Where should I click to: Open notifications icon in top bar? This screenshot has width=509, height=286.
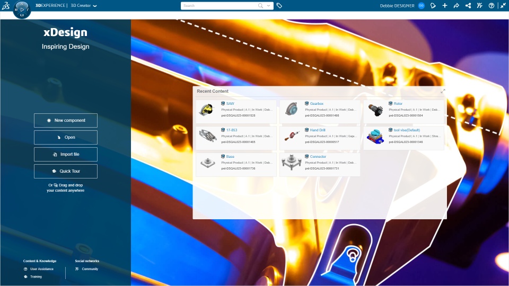coord(433,5)
